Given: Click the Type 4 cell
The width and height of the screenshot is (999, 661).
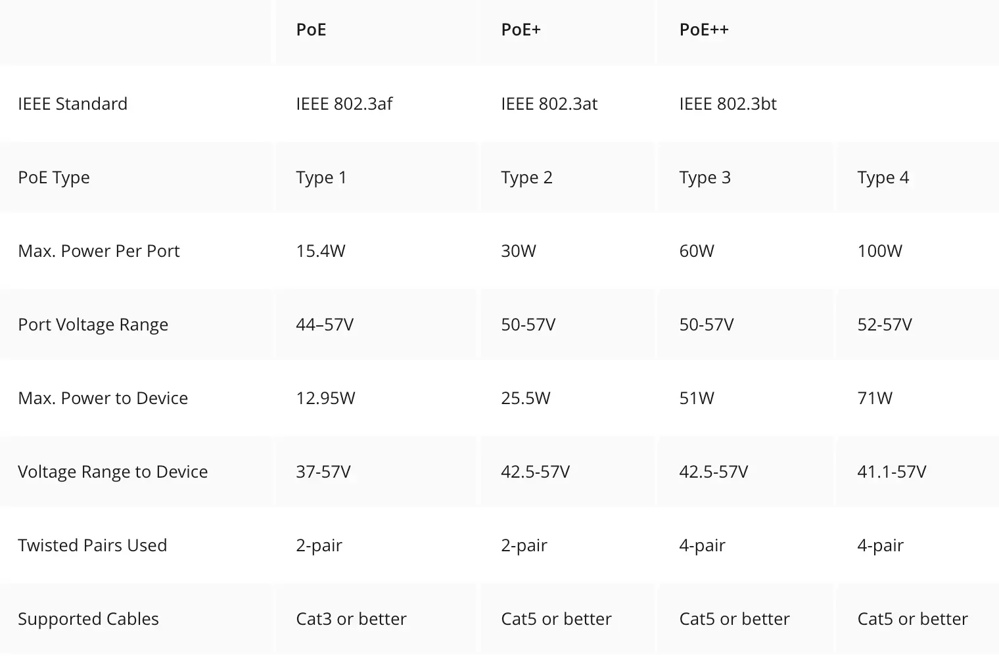Looking at the screenshot, I should [x=883, y=177].
